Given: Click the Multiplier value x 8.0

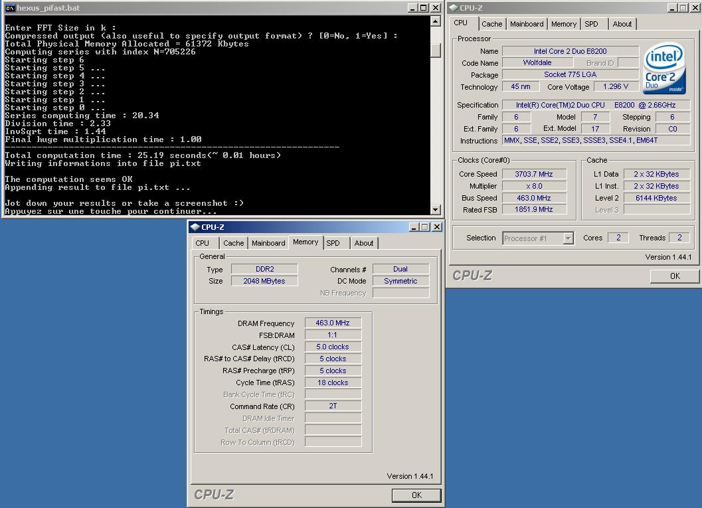Looking at the screenshot, I should tap(534, 186).
